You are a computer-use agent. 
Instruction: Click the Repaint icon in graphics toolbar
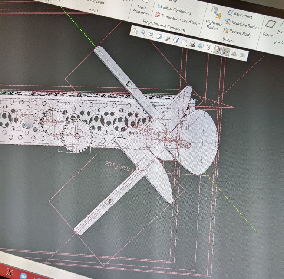tap(159, 36)
